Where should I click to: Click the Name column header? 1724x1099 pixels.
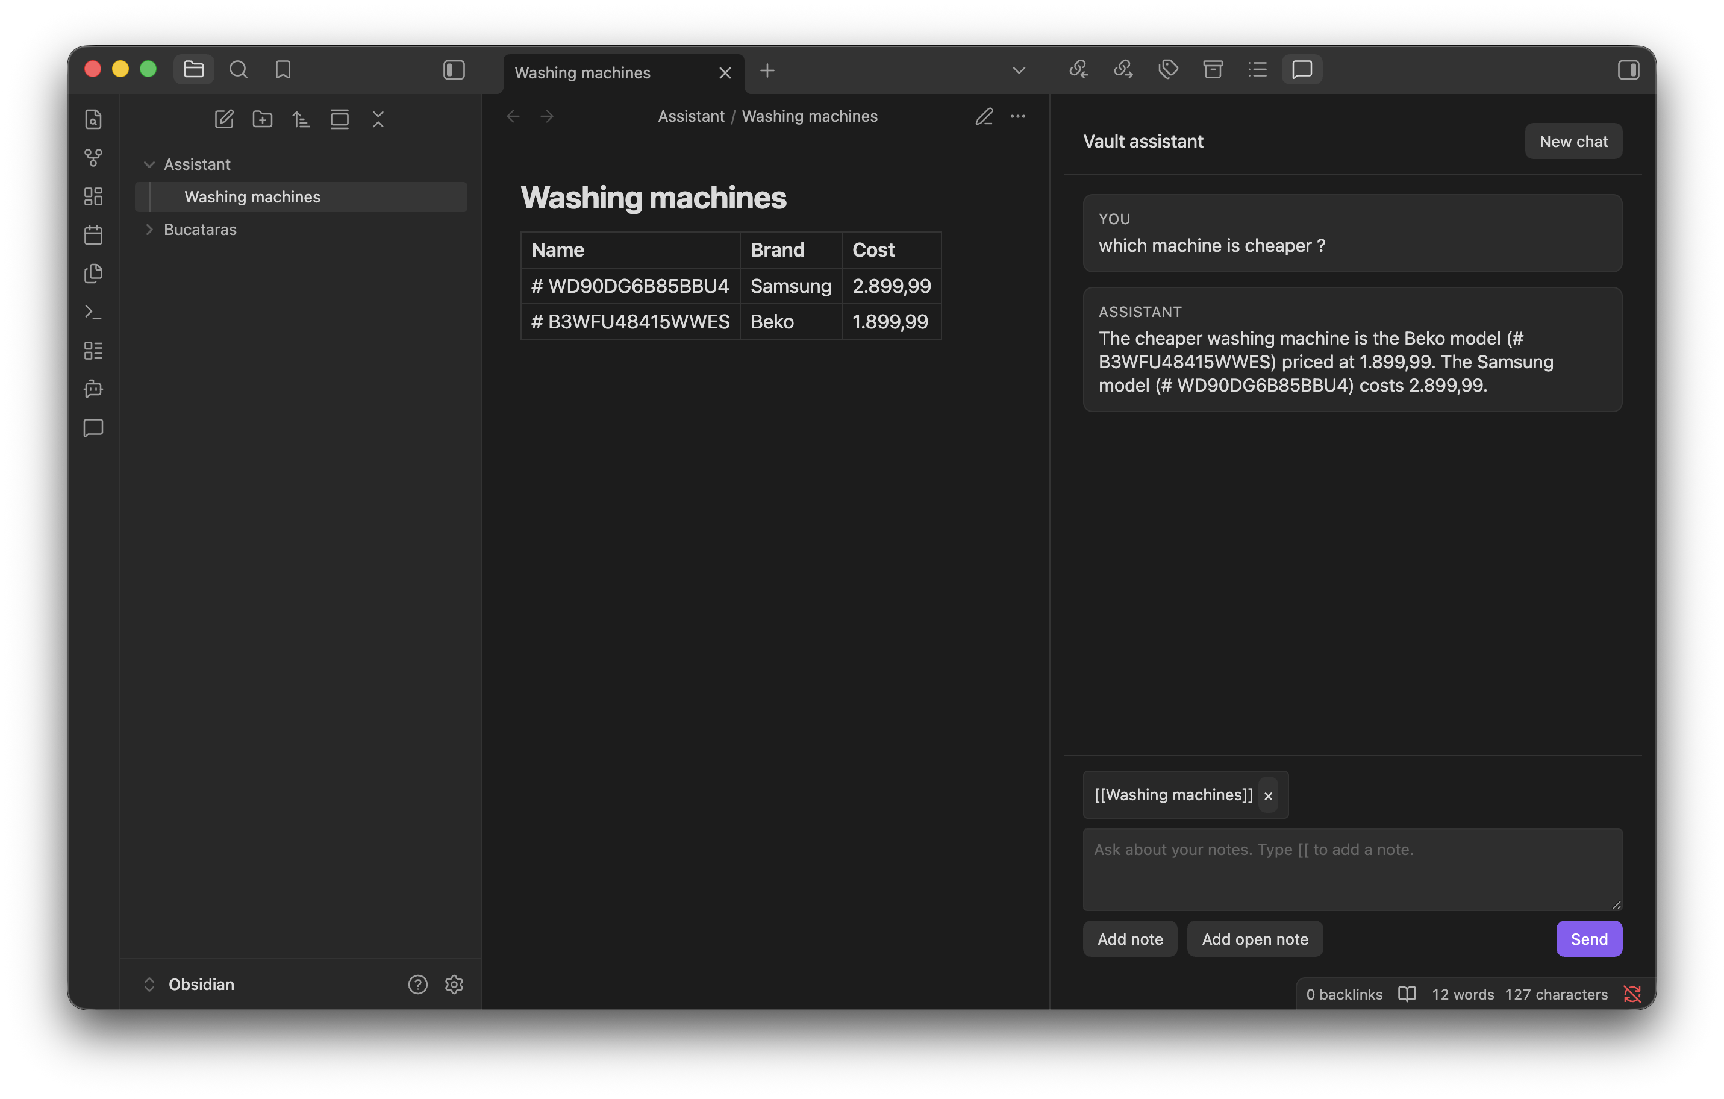pyautogui.click(x=630, y=250)
